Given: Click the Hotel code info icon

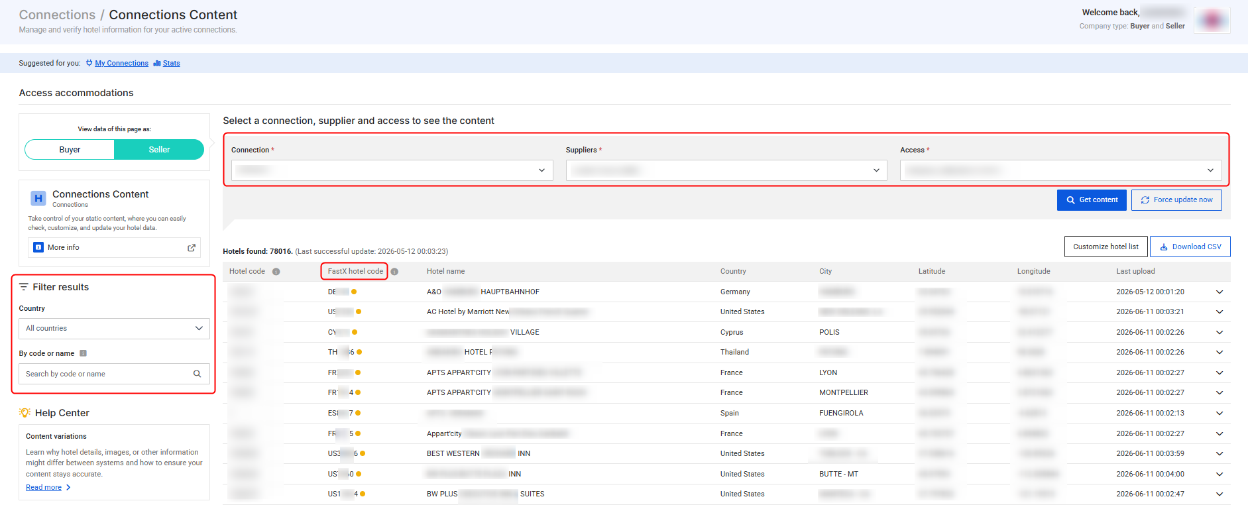Looking at the screenshot, I should point(276,272).
